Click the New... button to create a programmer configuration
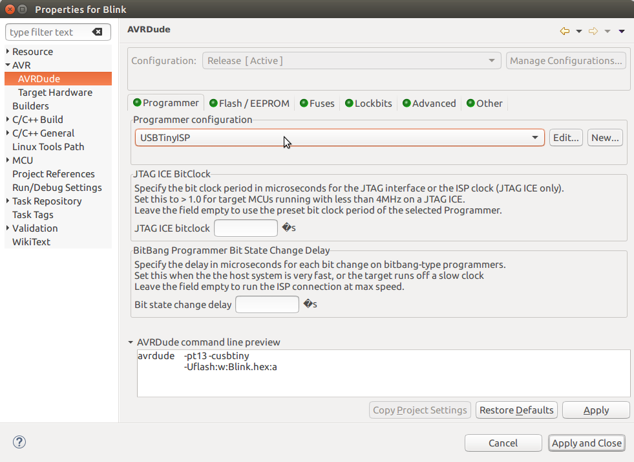 point(605,137)
